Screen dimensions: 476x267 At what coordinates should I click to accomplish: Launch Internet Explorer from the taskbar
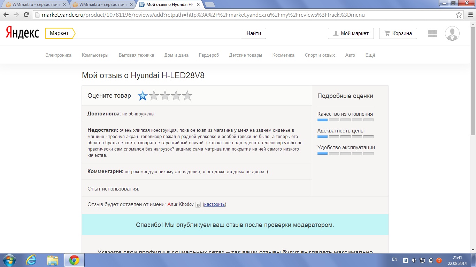tap(31, 260)
